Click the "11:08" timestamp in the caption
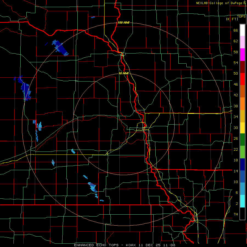 pyautogui.click(x=169, y=245)
